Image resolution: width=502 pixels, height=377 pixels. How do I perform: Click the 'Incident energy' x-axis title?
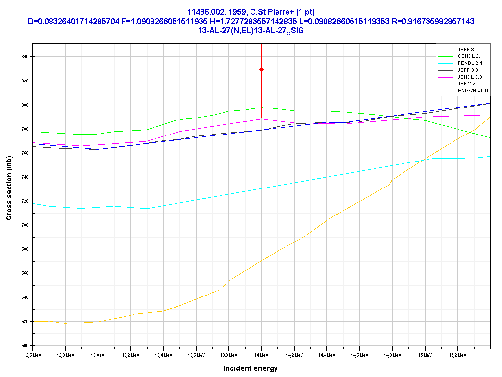[251, 368]
